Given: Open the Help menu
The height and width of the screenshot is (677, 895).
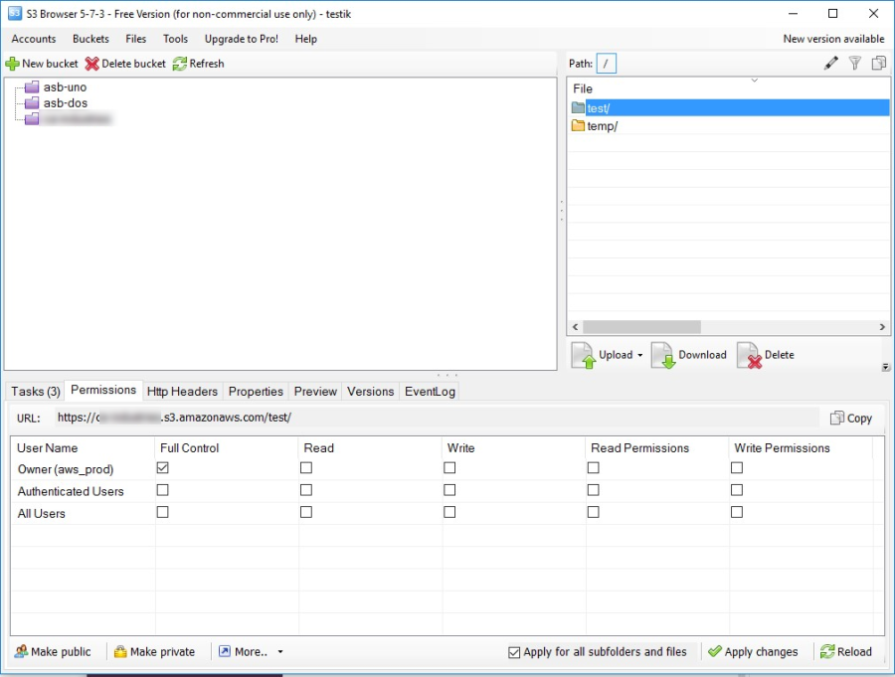Looking at the screenshot, I should [306, 39].
